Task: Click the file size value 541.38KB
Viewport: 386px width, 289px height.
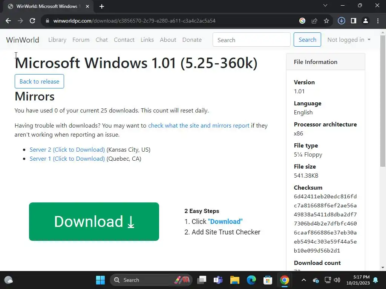Action: coord(306,176)
